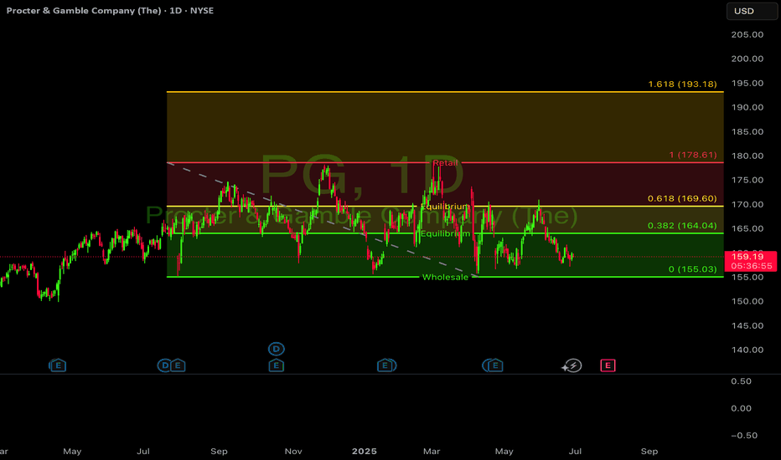
Task: Click the Mar label after 2025
Action: pyautogui.click(x=432, y=451)
